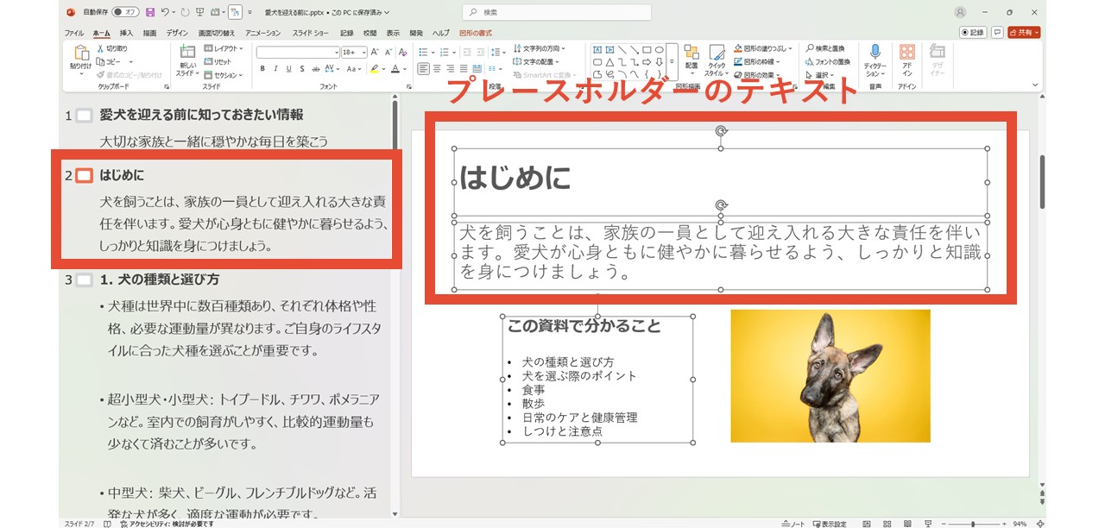
Task: Insert a text box shape from gallery
Action: [x=597, y=50]
